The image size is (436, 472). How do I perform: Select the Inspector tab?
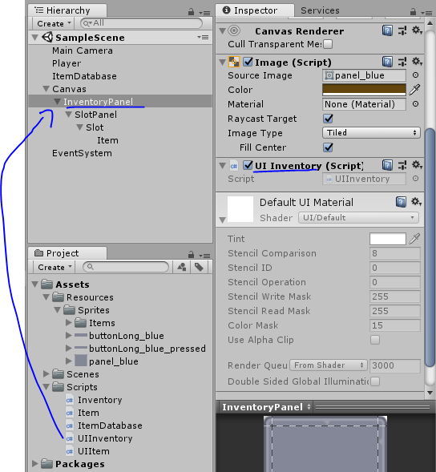(x=255, y=10)
